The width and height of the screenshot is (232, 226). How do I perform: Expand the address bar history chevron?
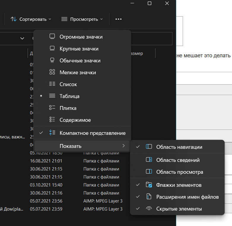tap(22, 38)
